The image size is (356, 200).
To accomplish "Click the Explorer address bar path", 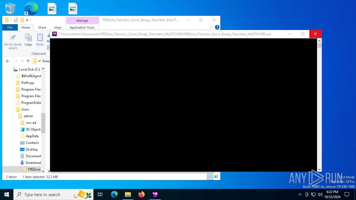I will 41,61.
